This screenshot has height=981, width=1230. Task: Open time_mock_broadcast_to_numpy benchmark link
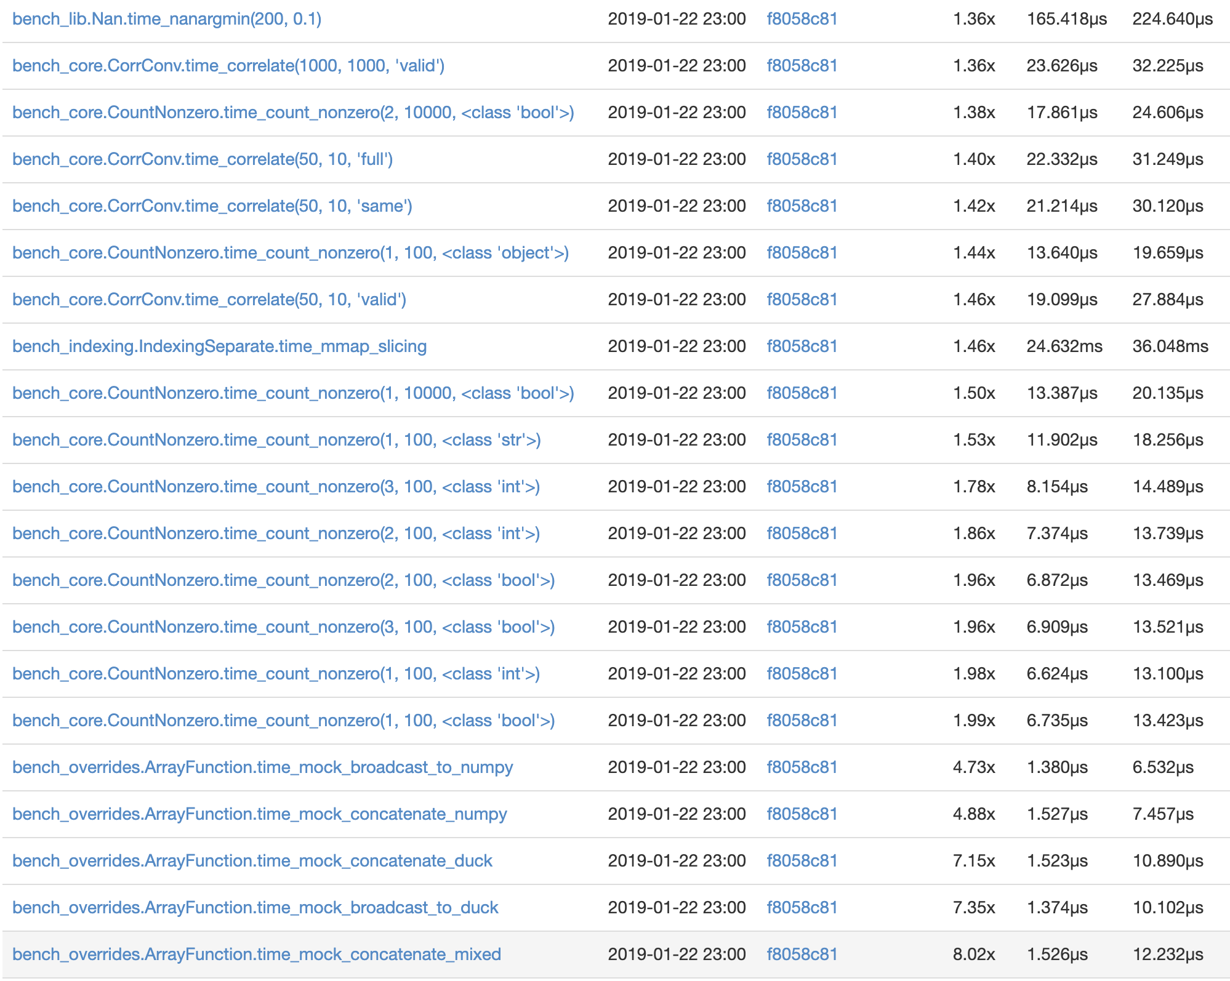tap(262, 767)
